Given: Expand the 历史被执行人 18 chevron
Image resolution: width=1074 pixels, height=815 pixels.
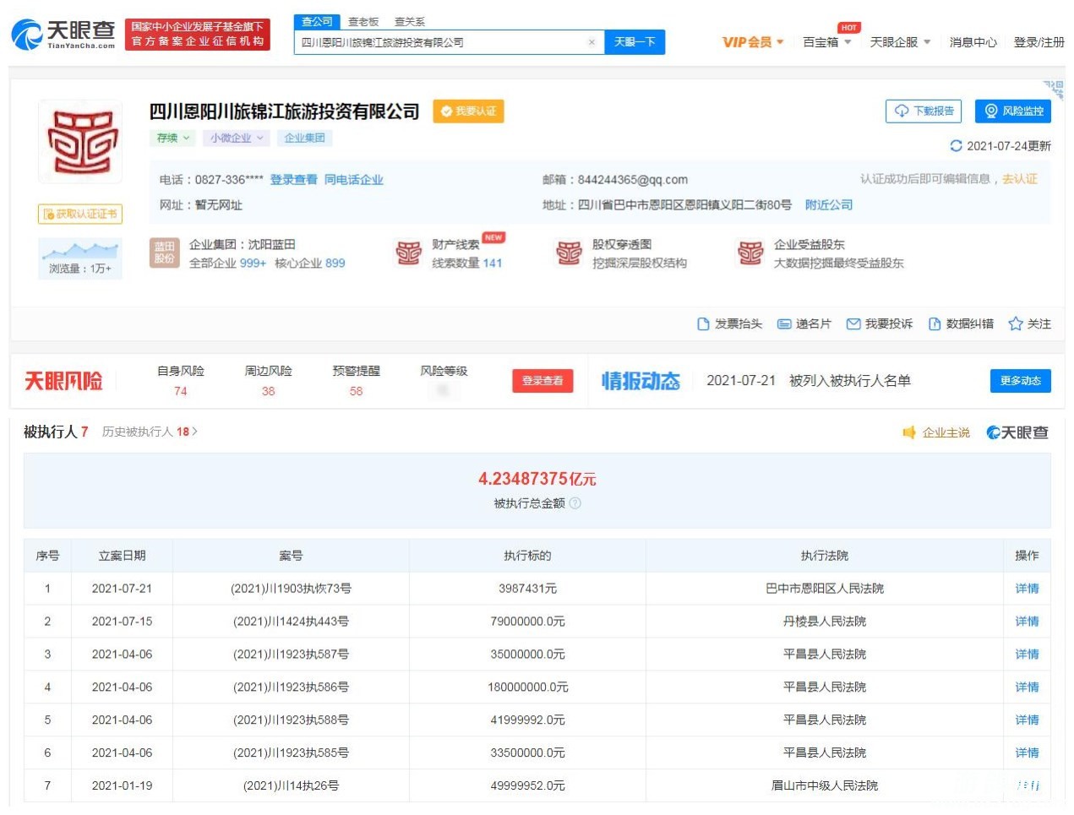Looking at the screenshot, I should coord(195,432).
